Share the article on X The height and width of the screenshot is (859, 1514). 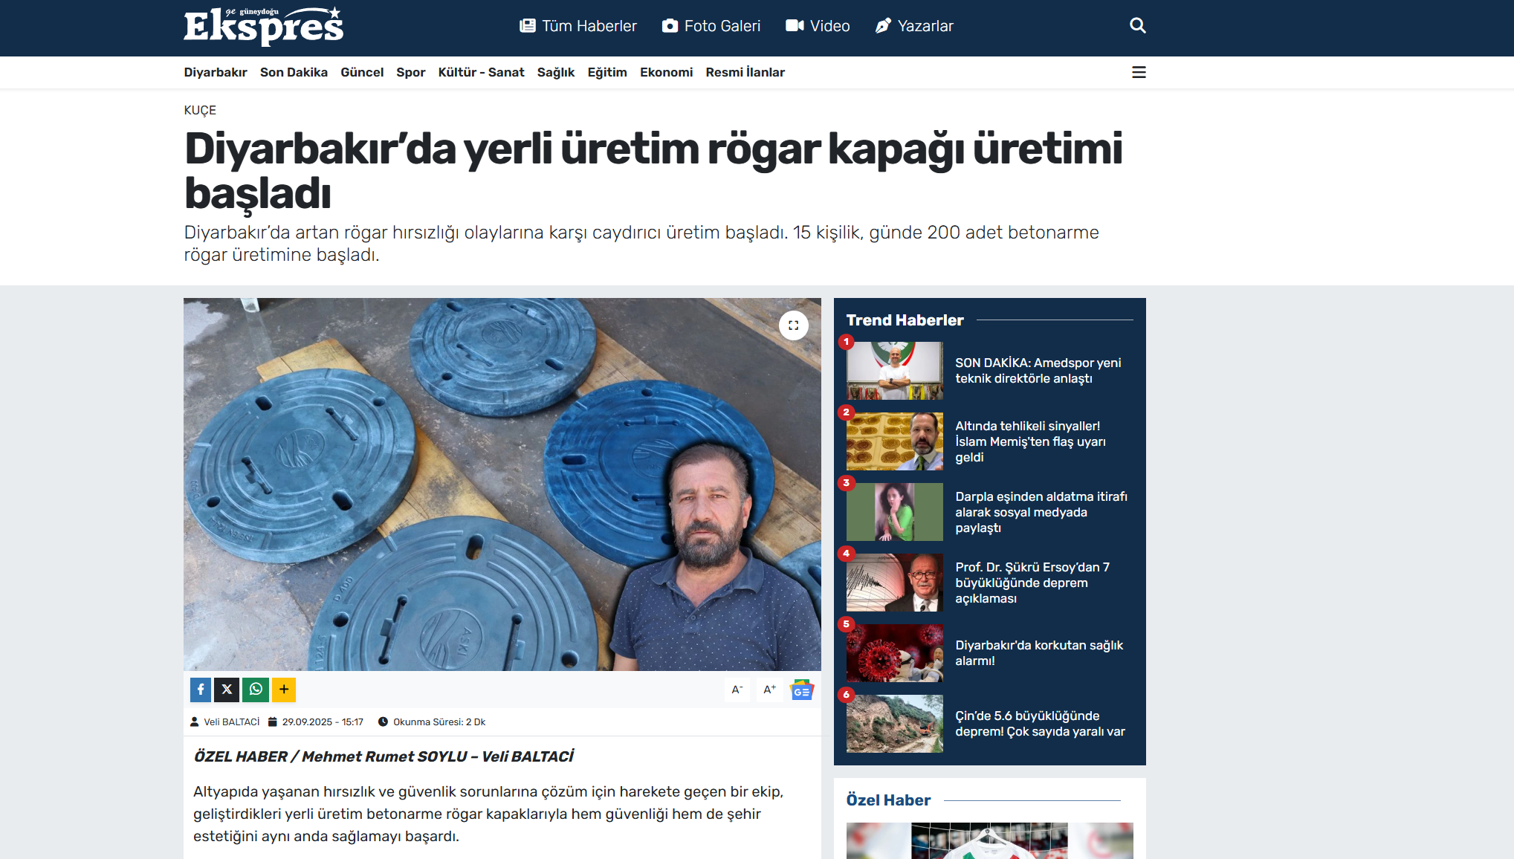click(227, 690)
